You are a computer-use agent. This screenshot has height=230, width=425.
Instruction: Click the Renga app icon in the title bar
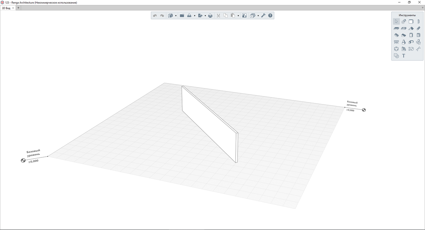pyautogui.click(x=2, y=2)
